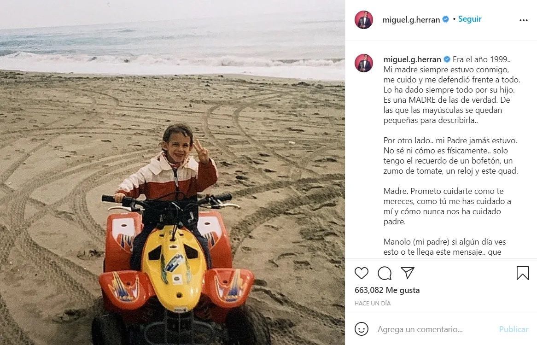Image resolution: width=537 pixels, height=345 pixels.
Task: Open comments via the speech bubble icon
Action: click(x=385, y=273)
